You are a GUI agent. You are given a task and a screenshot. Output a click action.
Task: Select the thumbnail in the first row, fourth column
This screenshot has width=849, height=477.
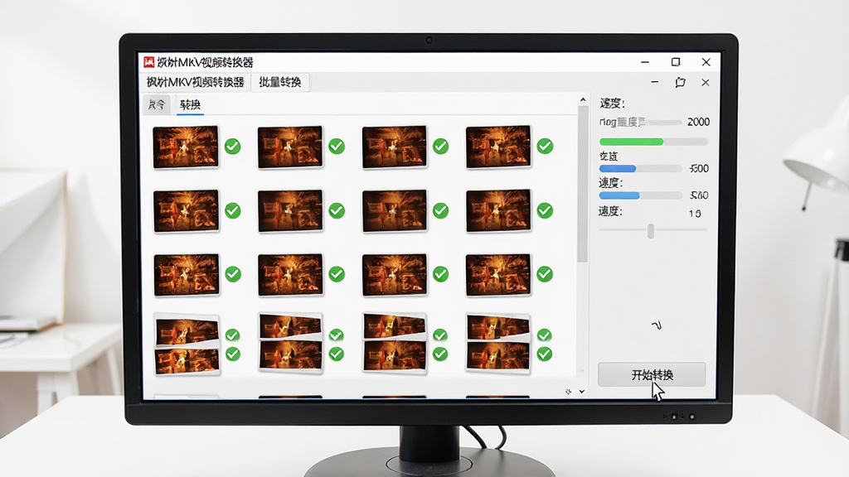[x=498, y=147]
